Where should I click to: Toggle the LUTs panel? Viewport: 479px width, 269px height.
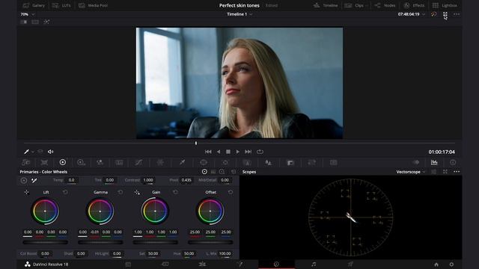coord(61,5)
